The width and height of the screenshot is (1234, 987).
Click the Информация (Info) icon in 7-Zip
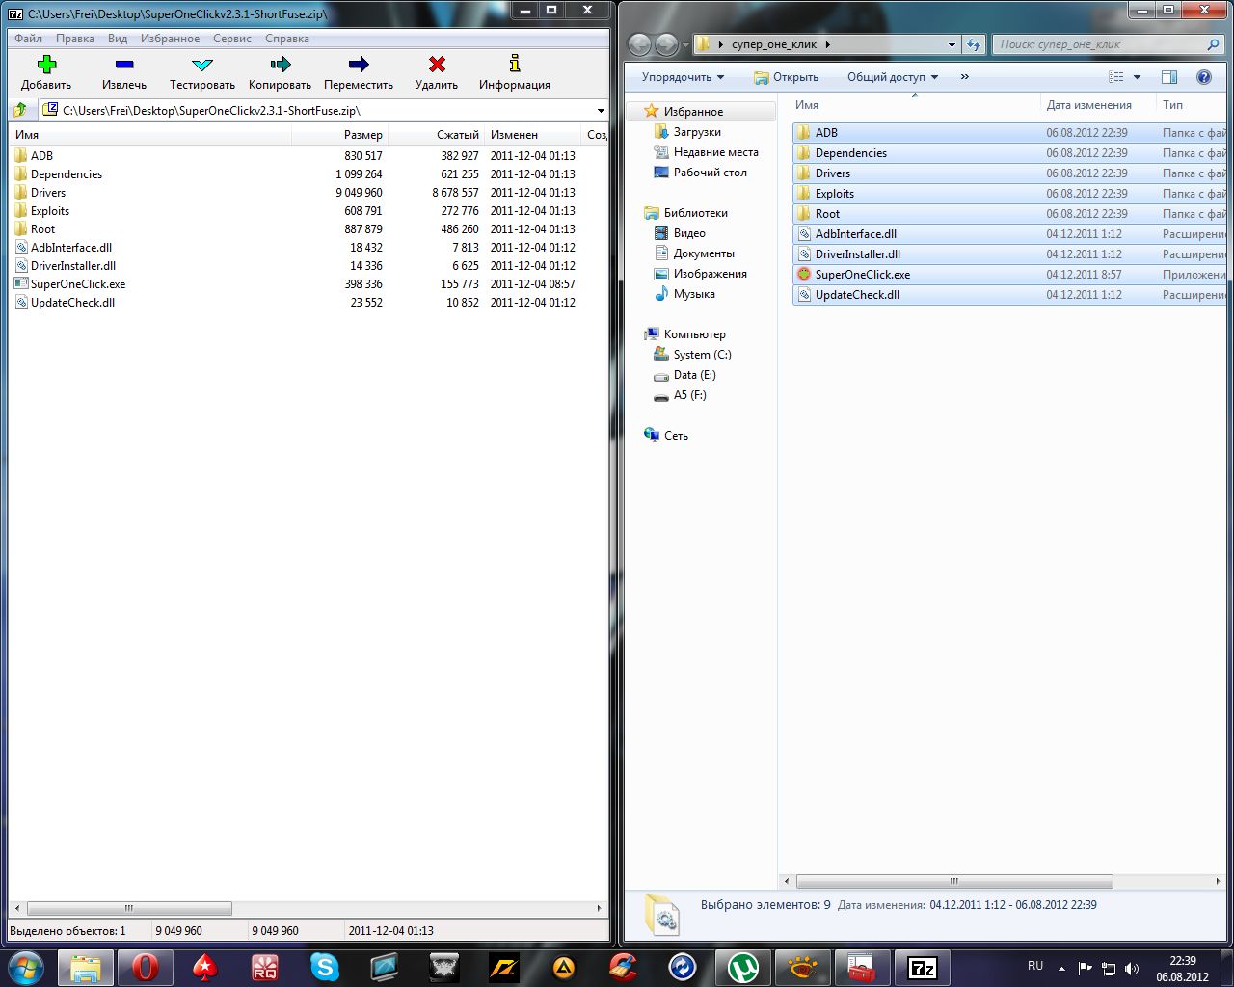(x=515, y=65)
